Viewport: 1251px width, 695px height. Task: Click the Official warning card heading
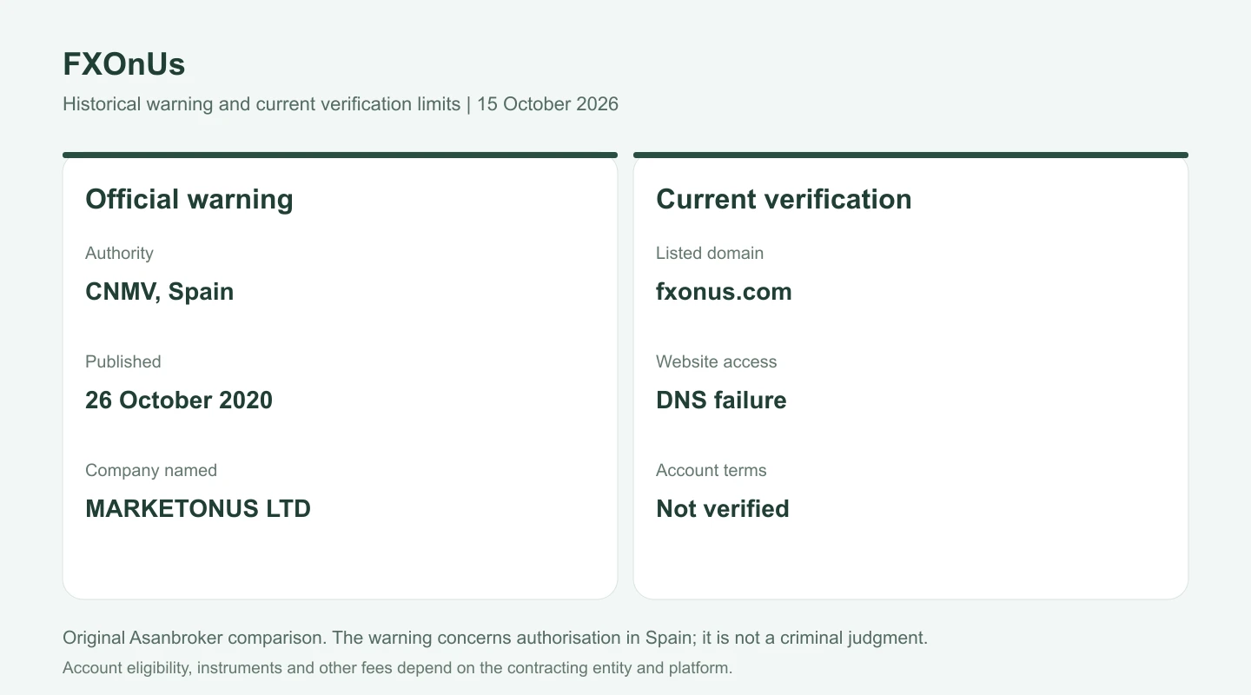coord(189,200)
